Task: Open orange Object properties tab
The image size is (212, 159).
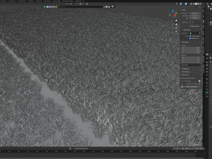Action: pos(207,83)
